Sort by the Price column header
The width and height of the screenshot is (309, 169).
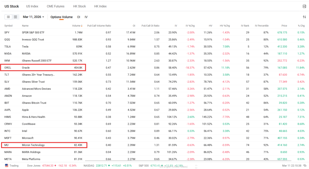[284, 26]
